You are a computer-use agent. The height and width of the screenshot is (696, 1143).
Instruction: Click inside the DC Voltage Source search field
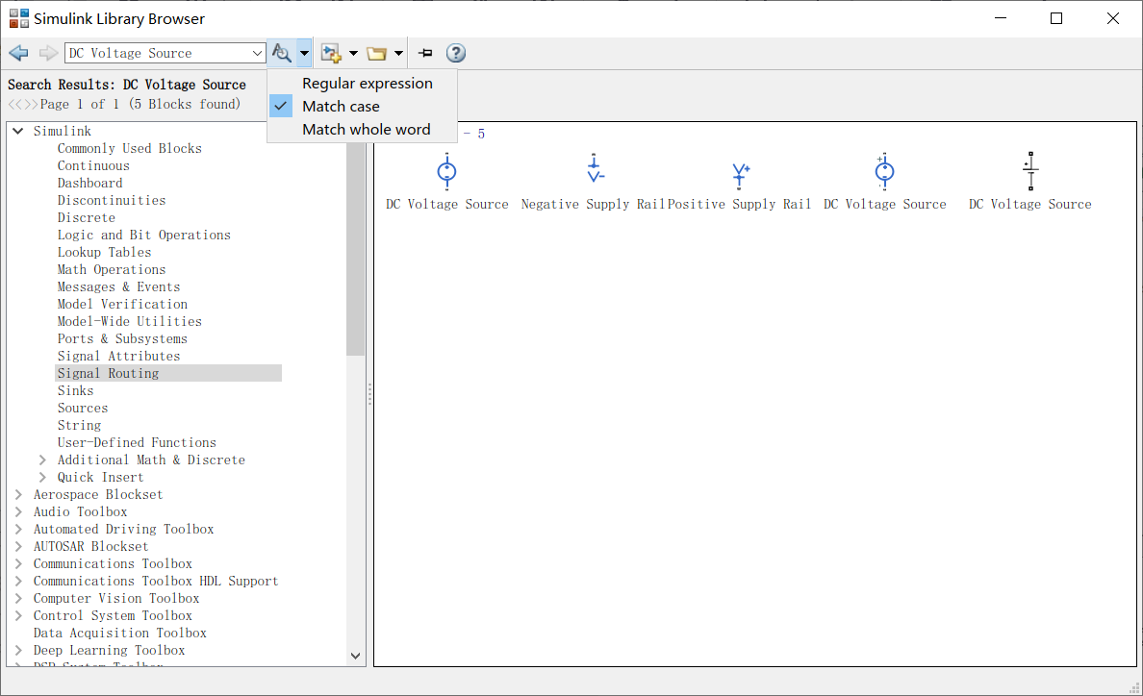click(x=157, y=53)
